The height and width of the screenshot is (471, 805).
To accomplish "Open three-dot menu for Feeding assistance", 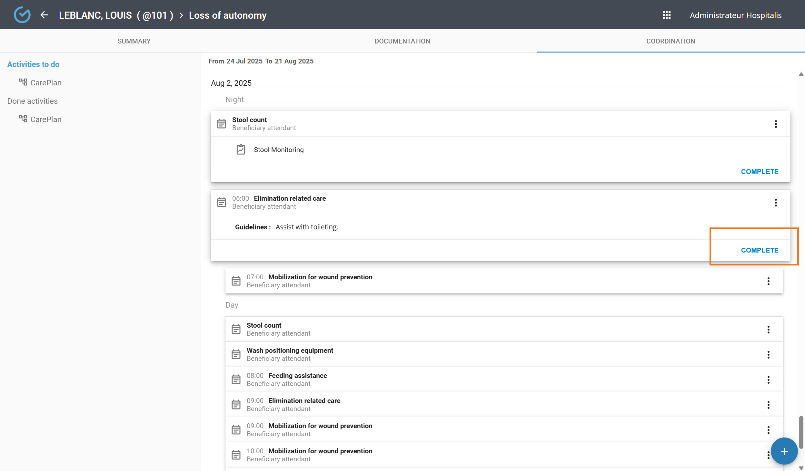I will click(768, 380).
